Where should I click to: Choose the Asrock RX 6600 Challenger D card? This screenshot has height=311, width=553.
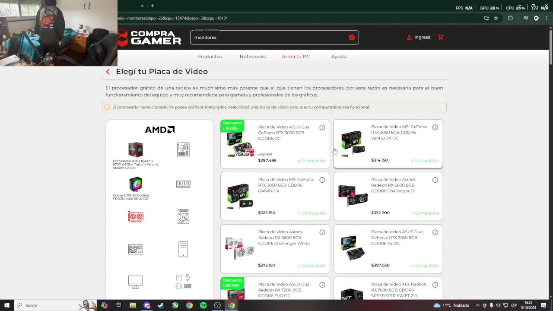(388, 197)
